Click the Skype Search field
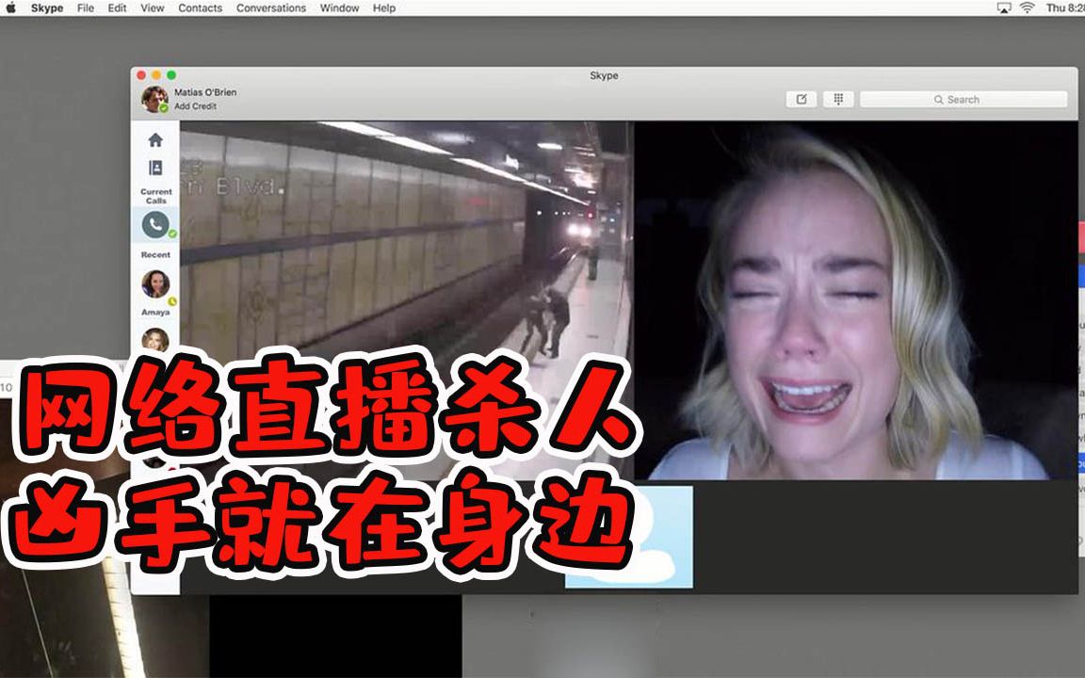The image size is (1085, 678). click(964, 100)
